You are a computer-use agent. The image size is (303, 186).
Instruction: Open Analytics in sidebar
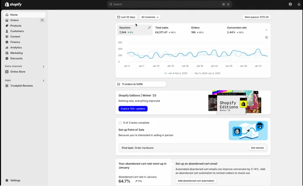coord(24,47)
